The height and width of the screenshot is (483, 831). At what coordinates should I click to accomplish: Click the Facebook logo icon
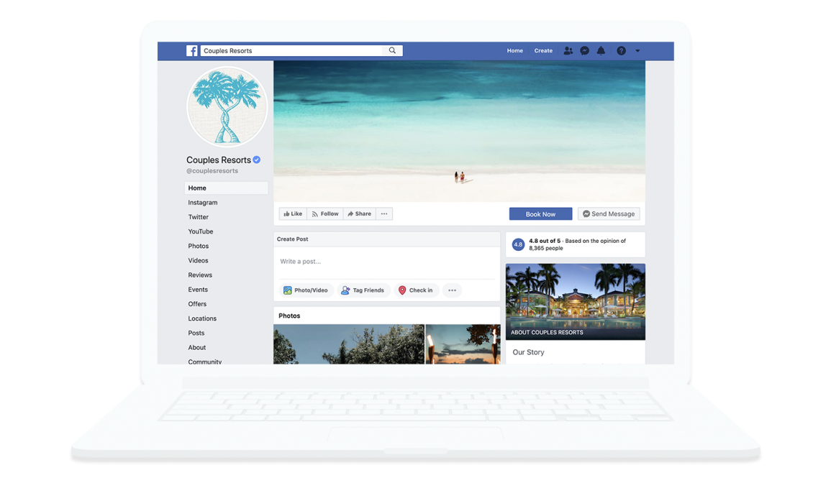pyautogui.click(x=192, y=51)
